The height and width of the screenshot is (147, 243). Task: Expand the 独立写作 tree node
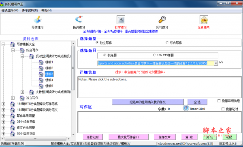pos(13,98)
